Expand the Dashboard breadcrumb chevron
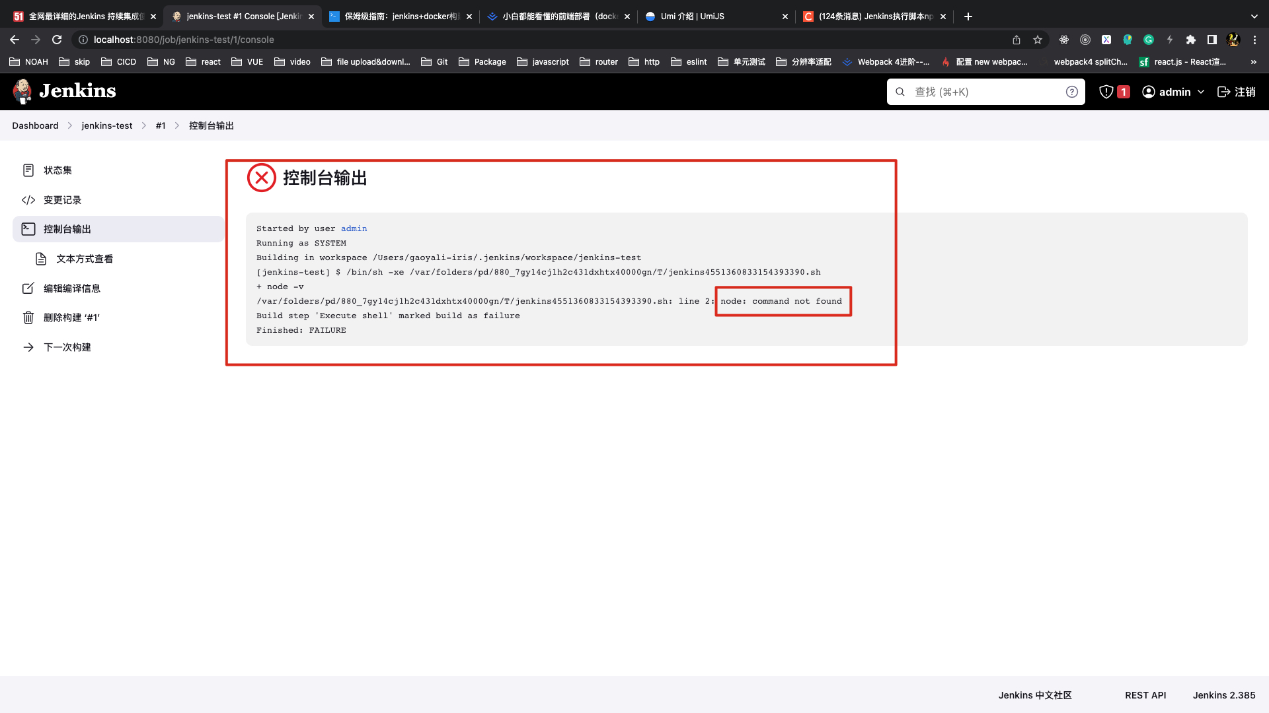This screenshot has height=713, width=1269. [70, 125]
